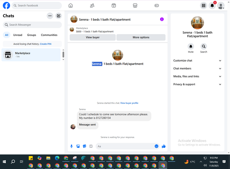Open the Gaming icon in top bar

coord(156,6)
